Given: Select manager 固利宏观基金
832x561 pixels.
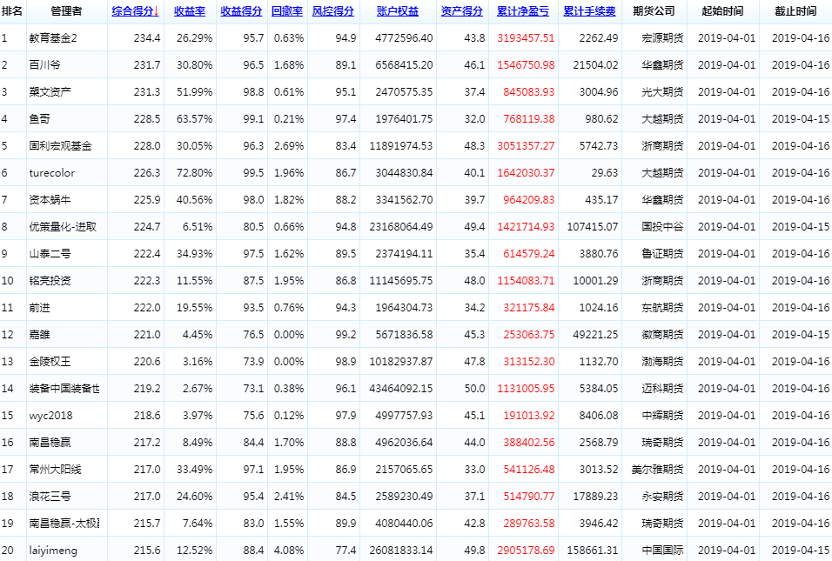Looking at the screenshot, I should pos(61,146).
